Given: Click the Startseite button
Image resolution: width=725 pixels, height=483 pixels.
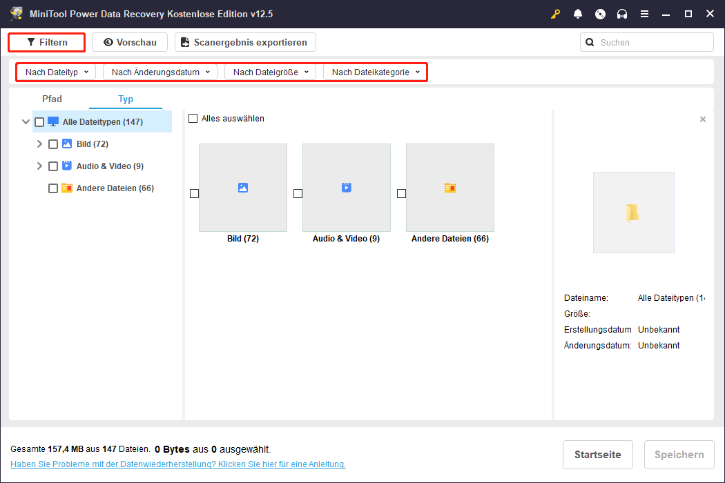Looking at the screenshot, I should pos(597,455).
